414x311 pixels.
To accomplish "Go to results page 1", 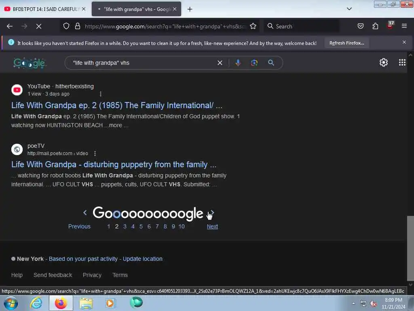I will click(108, 227).
